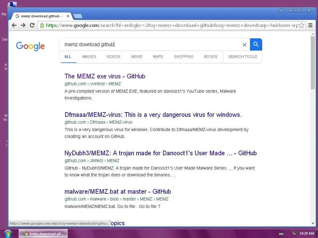Click the blue magnifier search button
This screenshot has width=318, height=238.
pyautogui.click(x=256, y=45)
